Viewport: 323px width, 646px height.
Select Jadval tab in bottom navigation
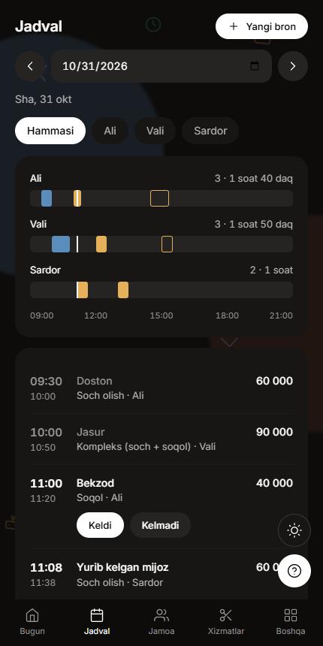[x=97, y=621]
